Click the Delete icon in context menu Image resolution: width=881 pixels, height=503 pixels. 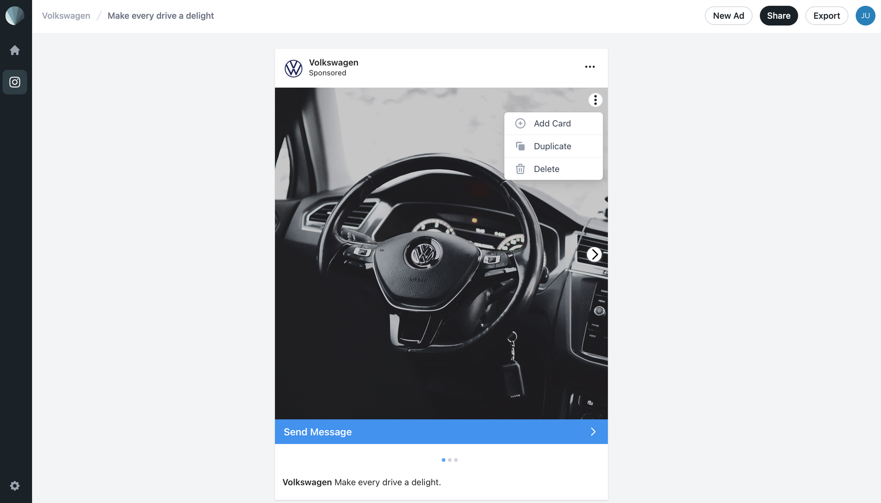tap(520, 168)
